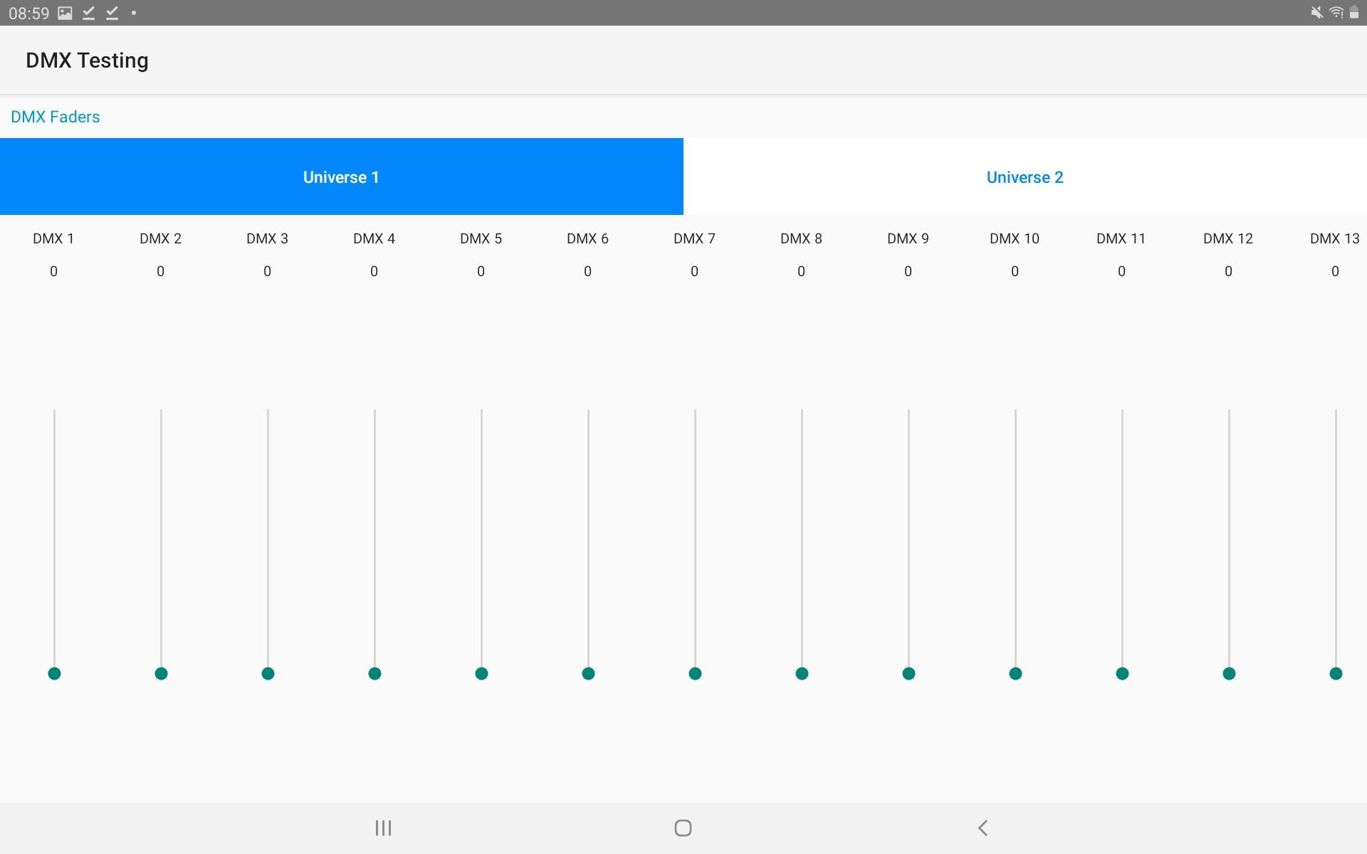Select the Universe 1 tab
The width and height of the screenshot is (1367, 854).
click(x=342, y=176)
